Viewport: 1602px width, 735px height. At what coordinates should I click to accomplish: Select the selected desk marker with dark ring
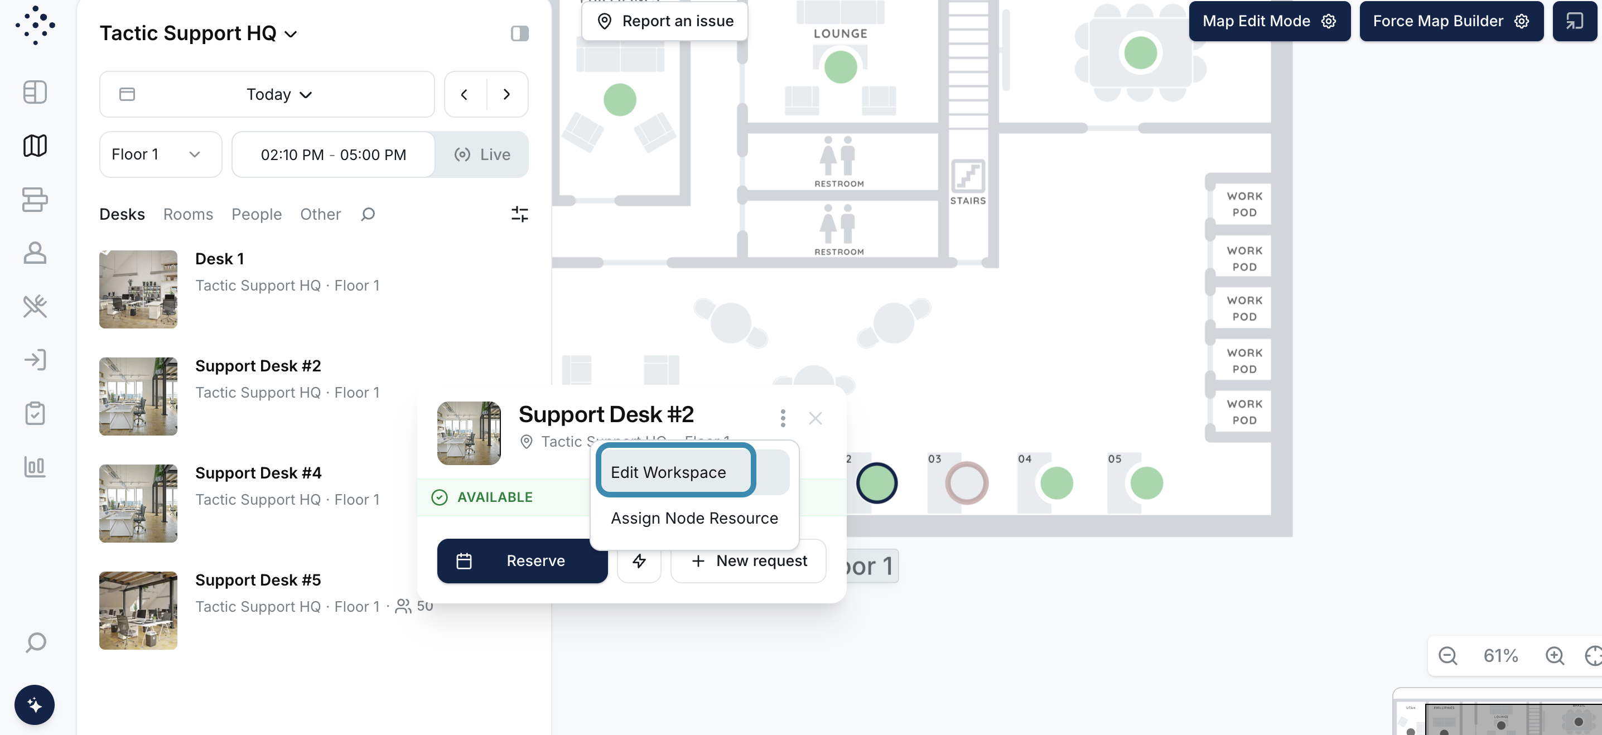pos(877,483)
